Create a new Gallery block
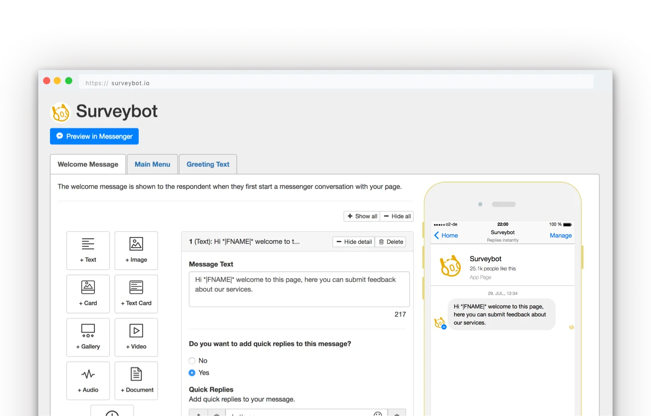 tap(88, 337)
